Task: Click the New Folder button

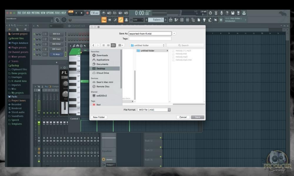Action: tap(99, 117)
